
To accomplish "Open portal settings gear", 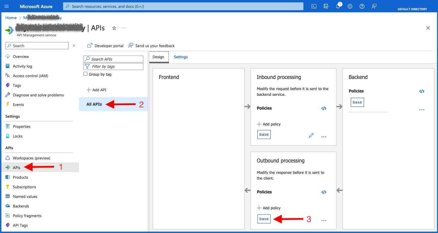I will point(350,6).
